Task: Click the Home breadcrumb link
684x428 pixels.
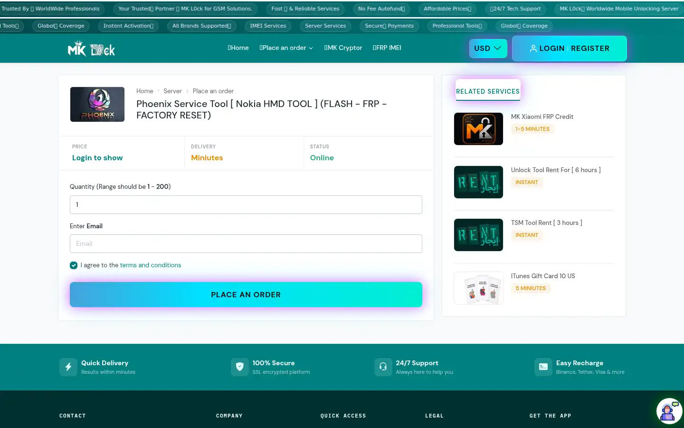Action: [144, 91]
